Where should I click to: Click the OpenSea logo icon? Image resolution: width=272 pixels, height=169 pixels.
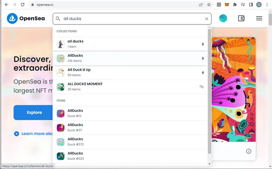click(x=12, y=18)
